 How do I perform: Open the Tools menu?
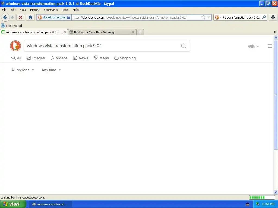tap(65, 10)
